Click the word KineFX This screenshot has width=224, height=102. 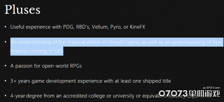[x=138, y=27]
